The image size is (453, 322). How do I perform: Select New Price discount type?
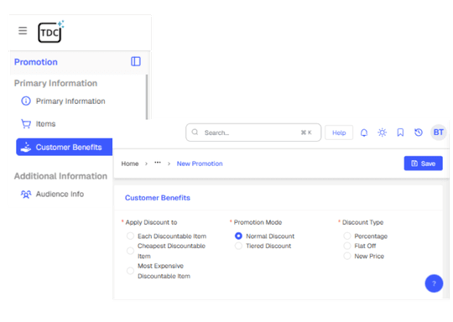pos(347,256)
